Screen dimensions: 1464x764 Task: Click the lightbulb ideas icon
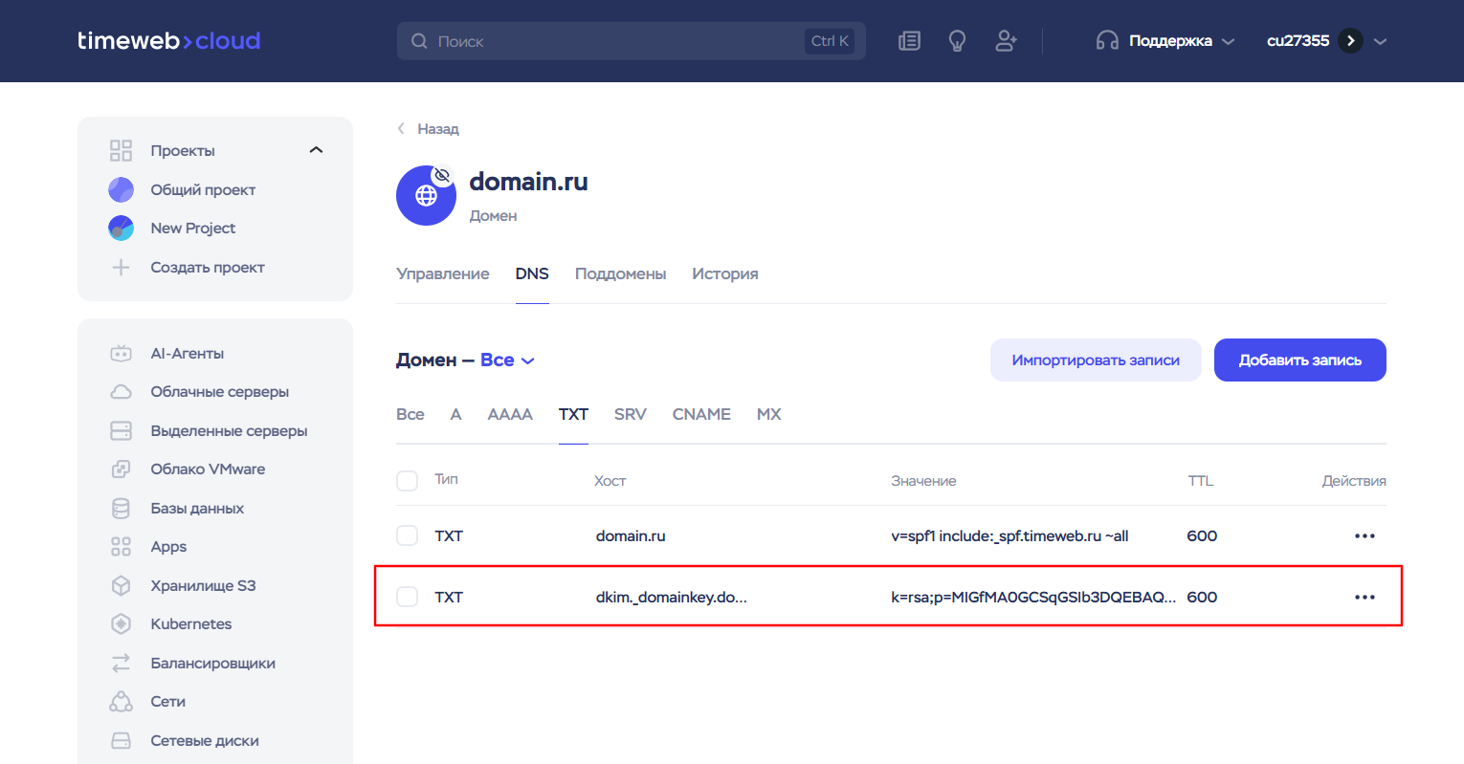(x=957, y=41)
